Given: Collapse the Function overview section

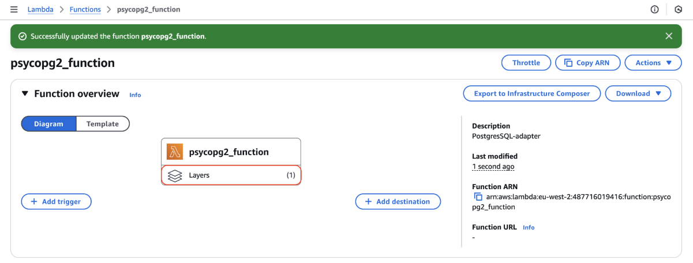Looking at the screenshot, I should 25,93.
